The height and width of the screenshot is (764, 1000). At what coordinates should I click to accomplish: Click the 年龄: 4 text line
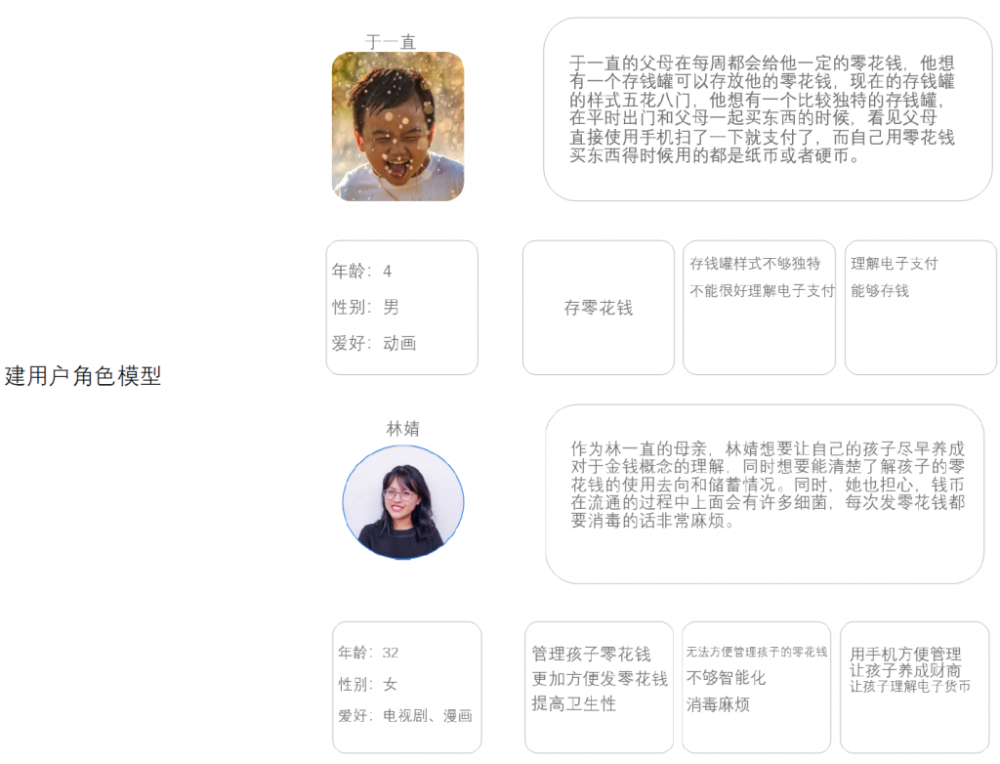(x=361, y=272)
